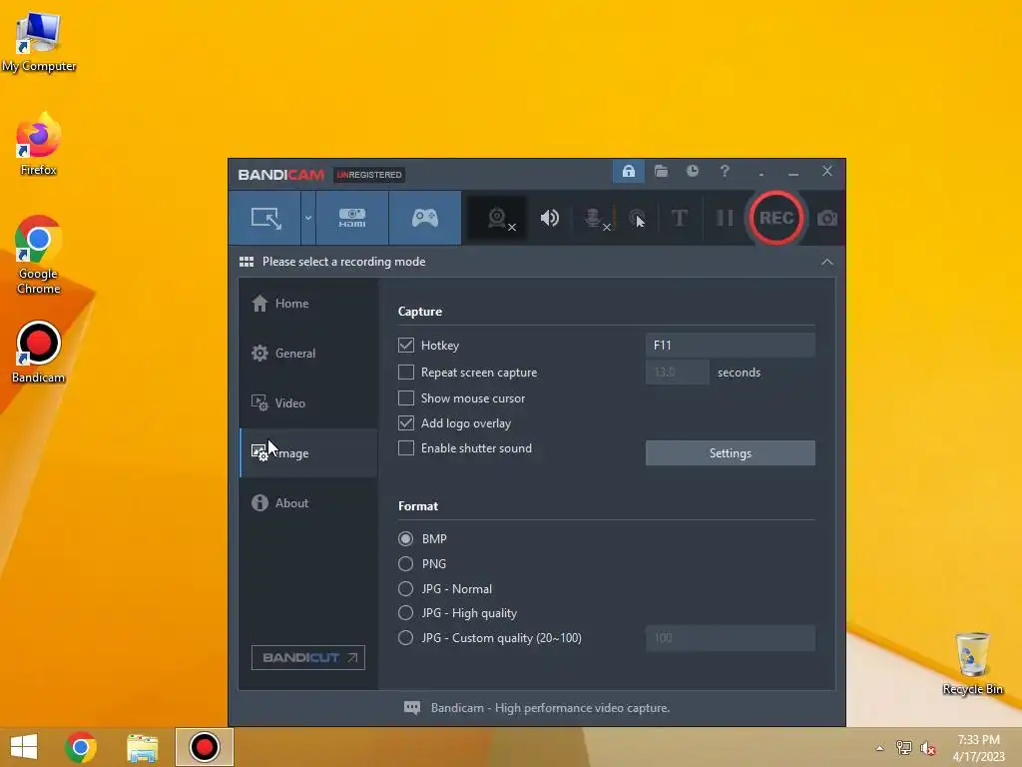Open the Video settings tab
1022x767 pixels.
[308, 403]
